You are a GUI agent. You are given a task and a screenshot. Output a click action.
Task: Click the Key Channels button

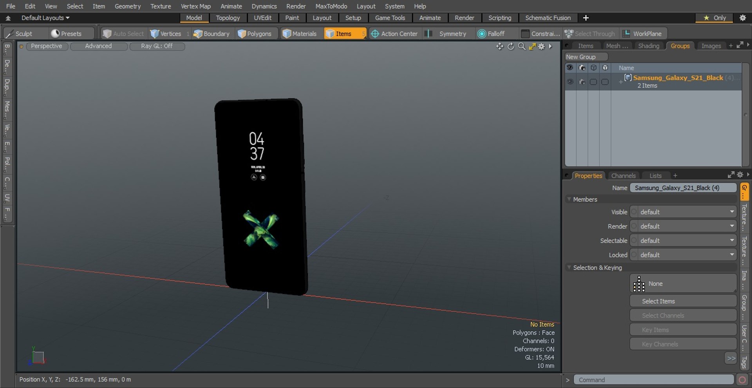683,344
